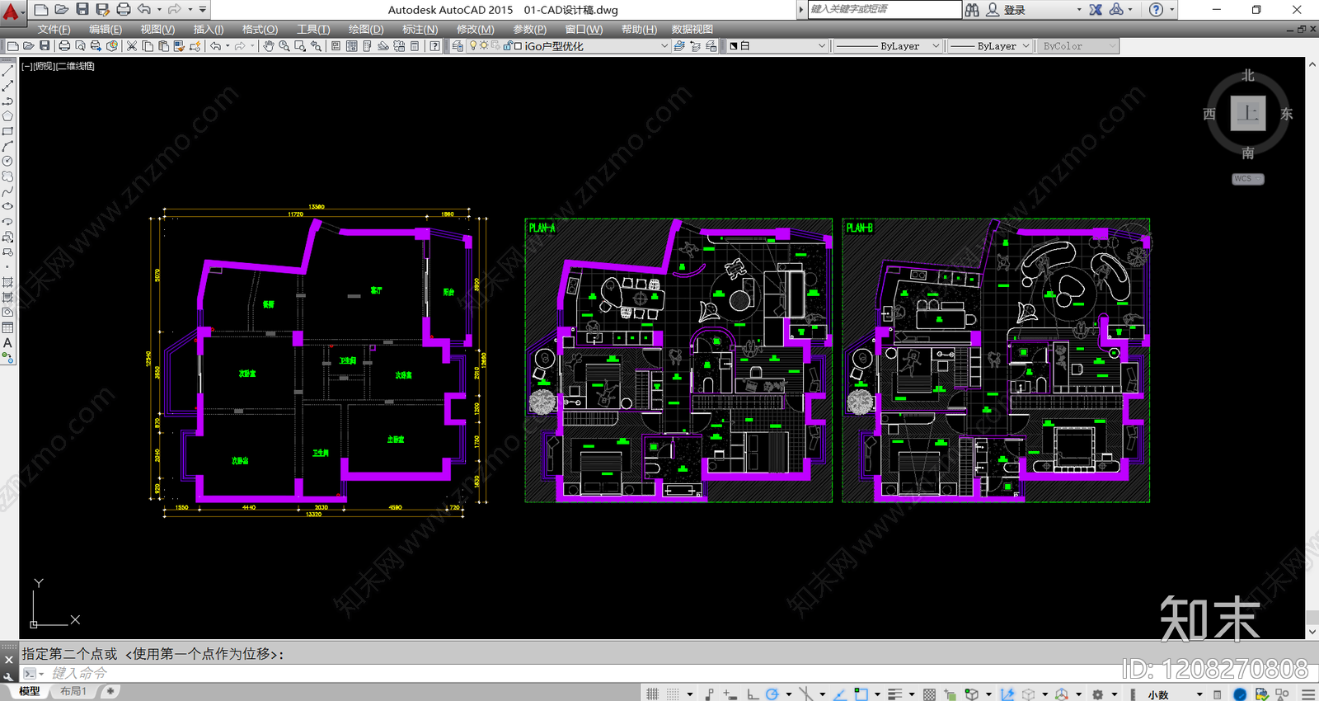Click the Plot print icon in standard toolbar
Screen dimensions: 1319x701
click(x=64, y=46)
